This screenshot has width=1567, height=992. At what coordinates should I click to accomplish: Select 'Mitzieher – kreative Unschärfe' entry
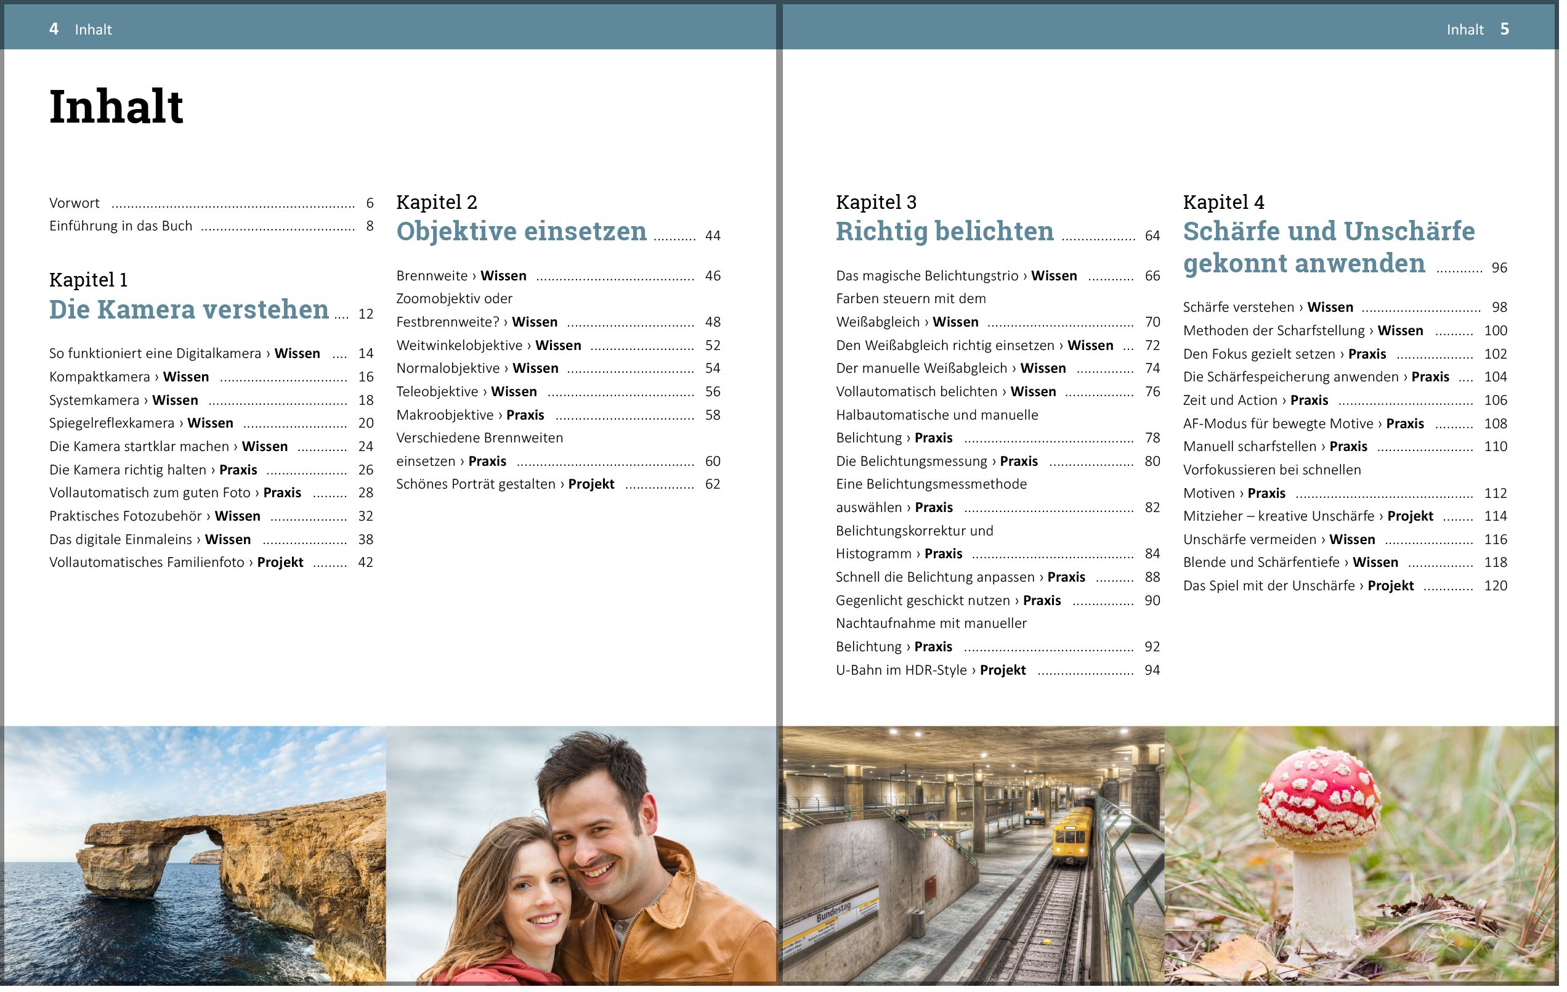coord(1345,516)
